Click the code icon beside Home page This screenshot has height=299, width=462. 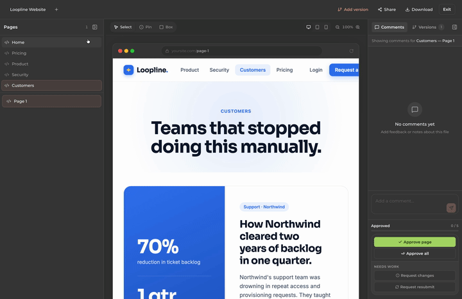7,42
